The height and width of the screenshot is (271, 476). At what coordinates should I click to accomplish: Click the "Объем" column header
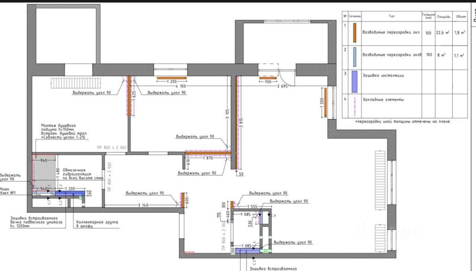pyautogui.click(x=461, y=17)
